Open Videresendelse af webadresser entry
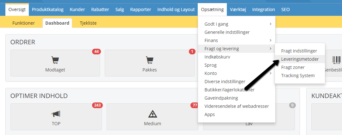The height and width of the screenshot is (135, 342). (x=237, y=106)
